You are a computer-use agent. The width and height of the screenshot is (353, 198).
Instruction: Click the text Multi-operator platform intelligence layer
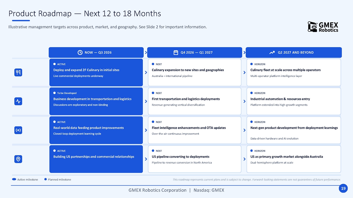(276, 76)
